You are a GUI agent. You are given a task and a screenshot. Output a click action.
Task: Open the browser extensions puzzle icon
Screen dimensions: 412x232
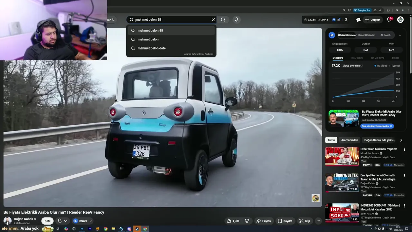388,10
